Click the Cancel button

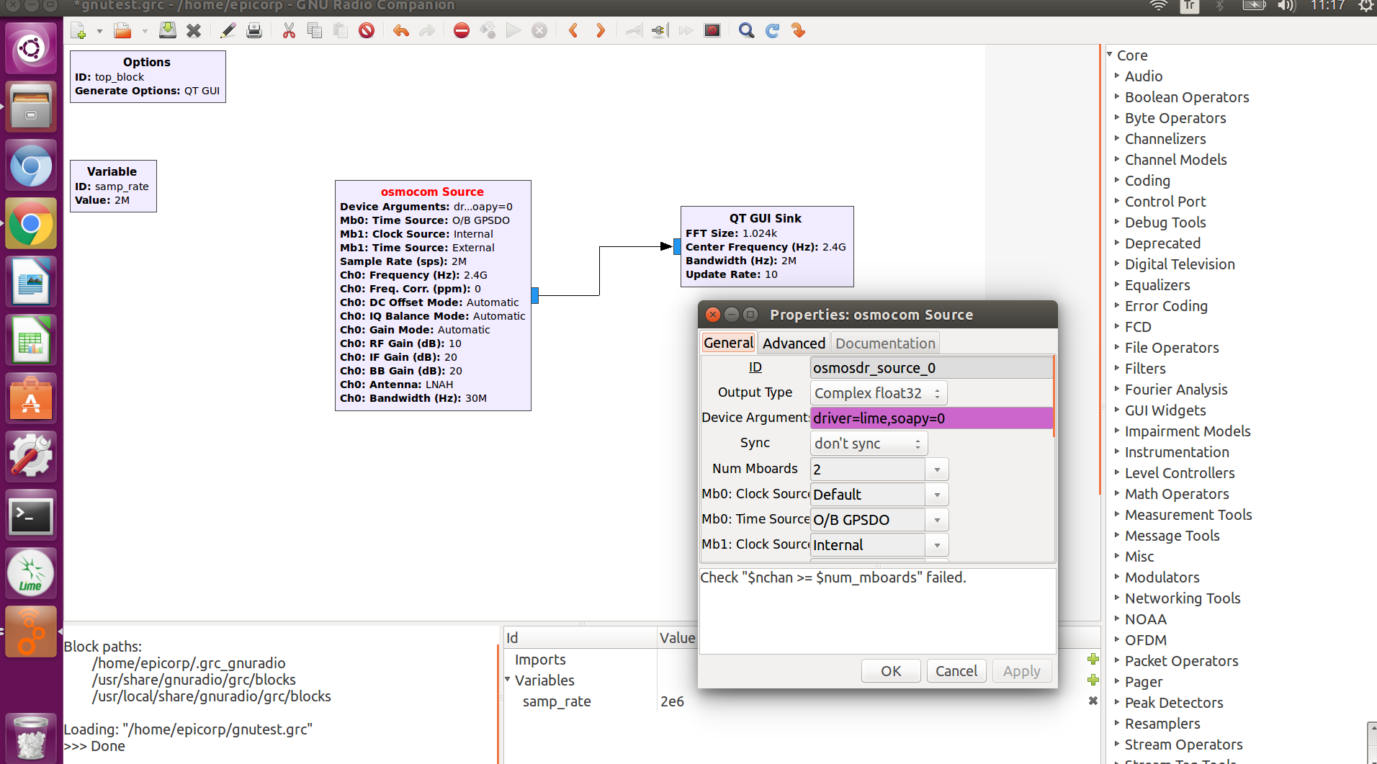(956, 671)
